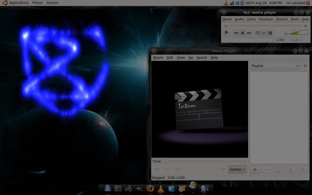The width and height of the screenshot is (312, 195).
Task: Slow down VLC playback with left seek arrow
Action: [226, 26]
